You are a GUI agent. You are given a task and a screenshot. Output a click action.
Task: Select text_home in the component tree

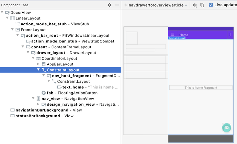(73, 87)
